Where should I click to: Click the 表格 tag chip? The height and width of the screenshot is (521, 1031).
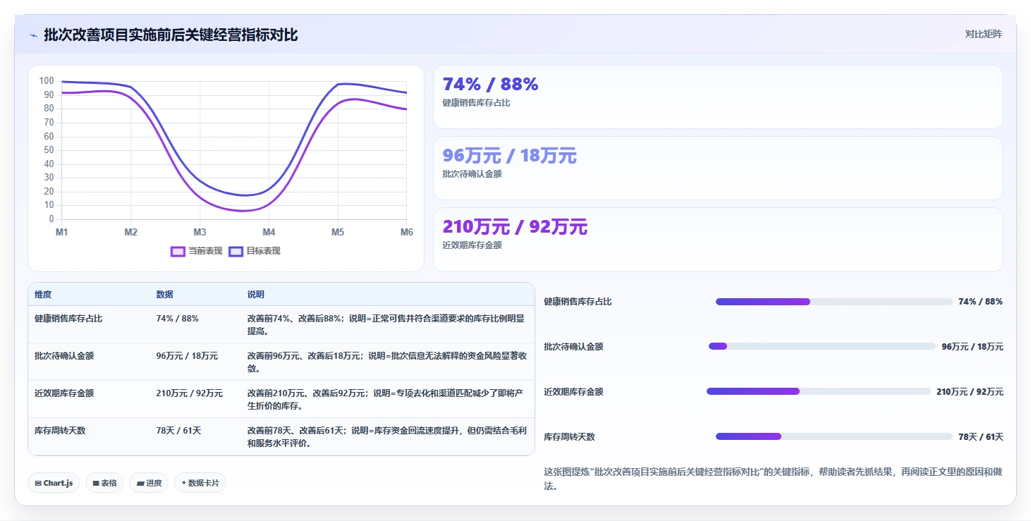tap(104, 483)
